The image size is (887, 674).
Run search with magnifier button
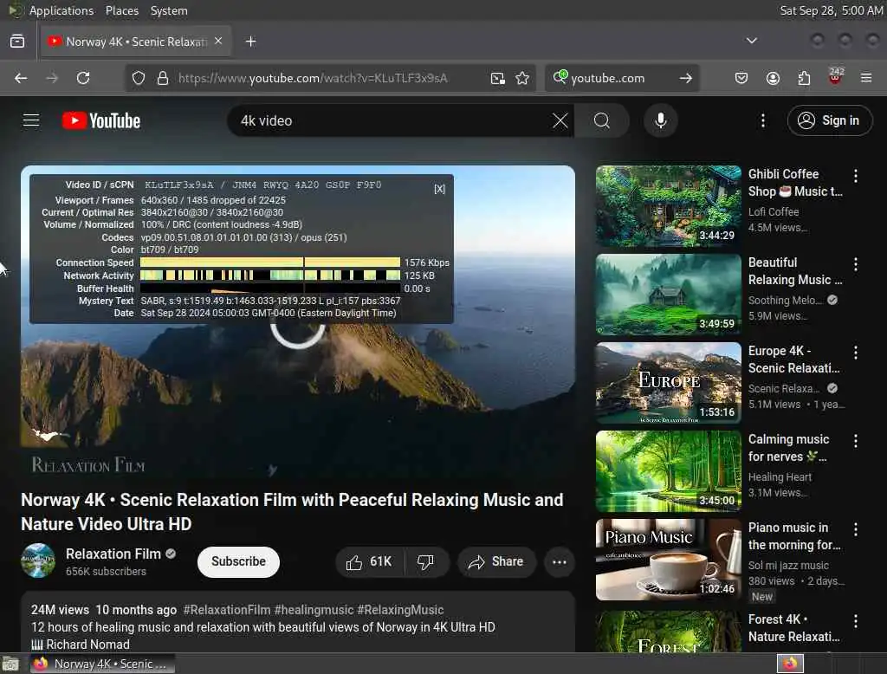[x=602, y=120]
